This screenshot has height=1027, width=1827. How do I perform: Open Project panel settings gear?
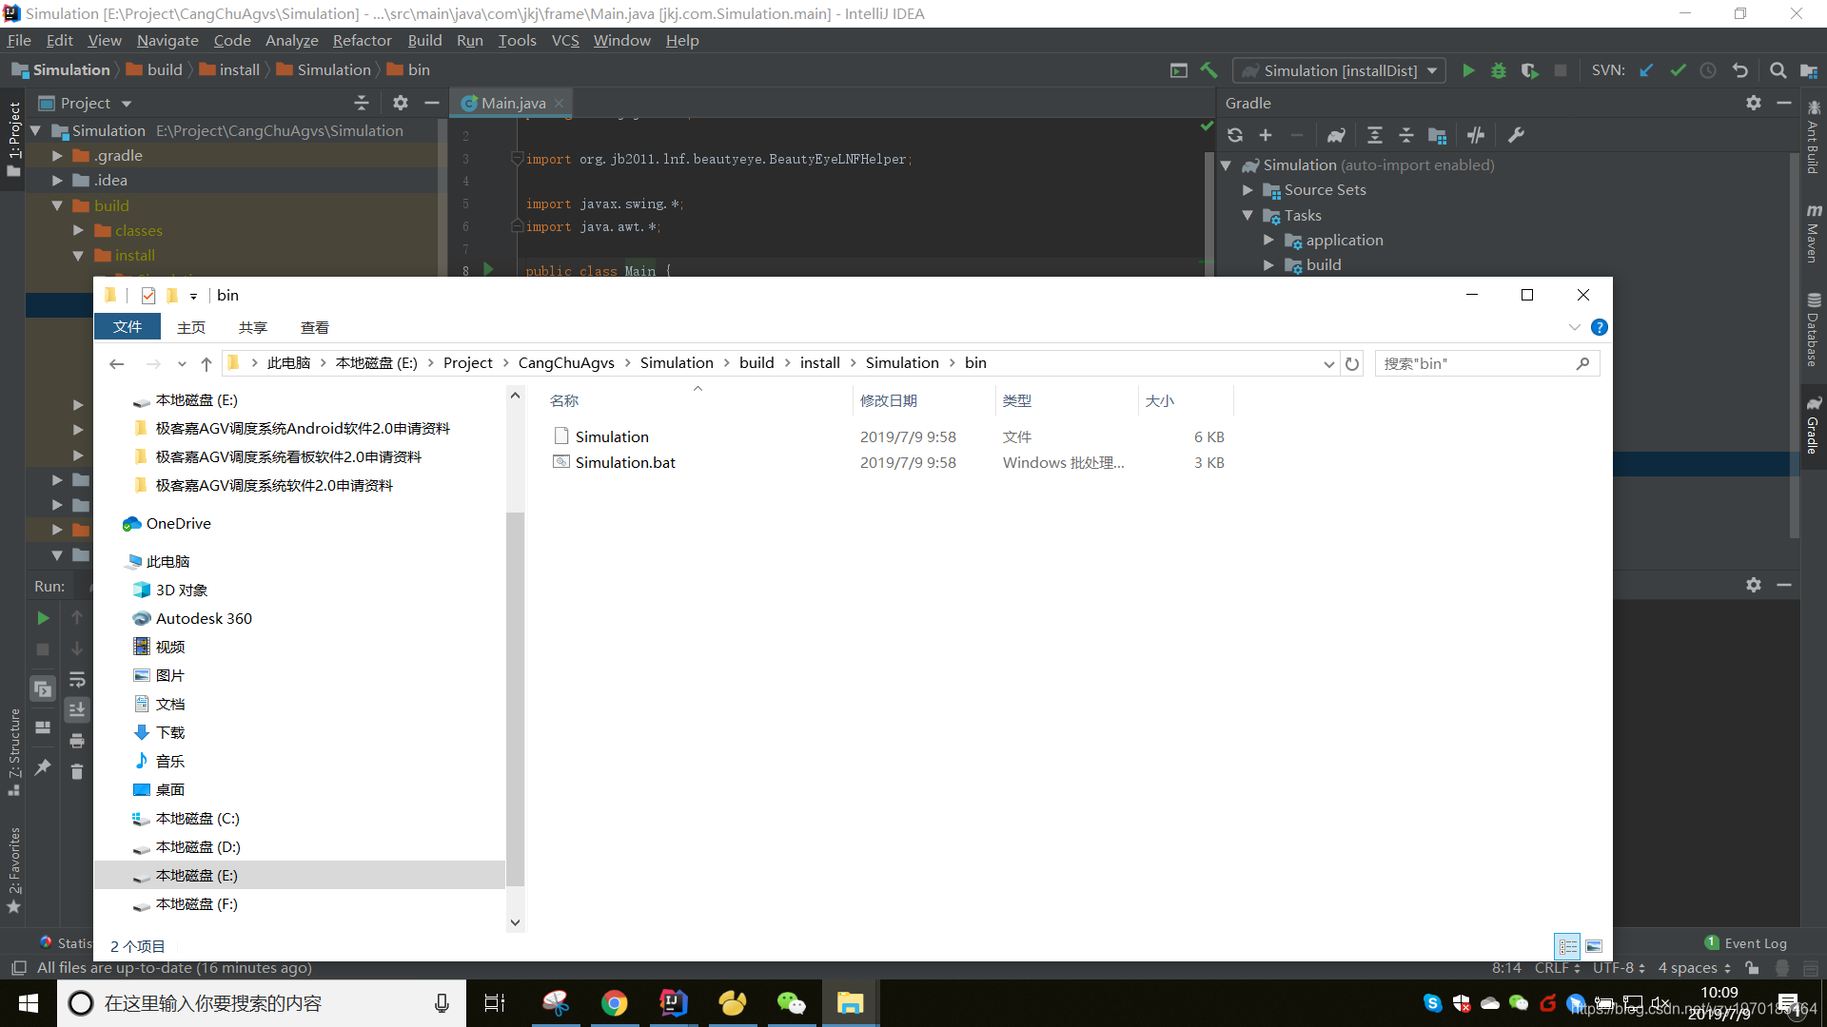(x=401, y=103)
